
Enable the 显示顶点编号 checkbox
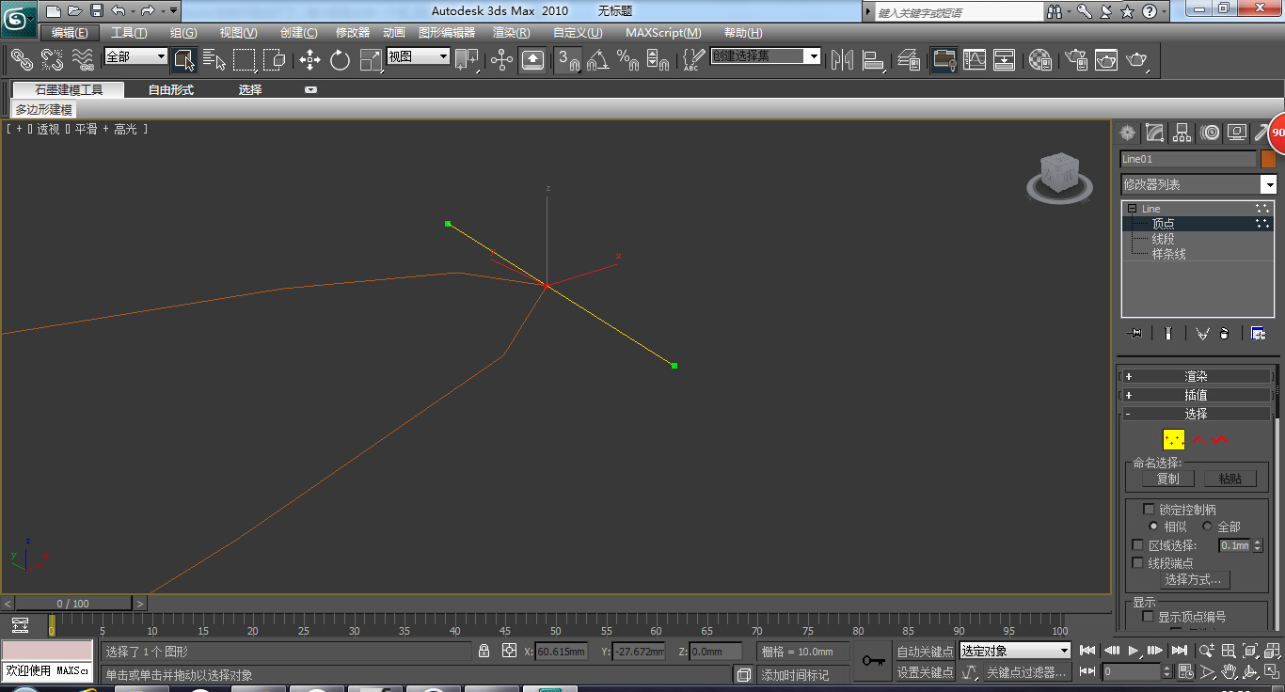click(x=1148, y=617)
